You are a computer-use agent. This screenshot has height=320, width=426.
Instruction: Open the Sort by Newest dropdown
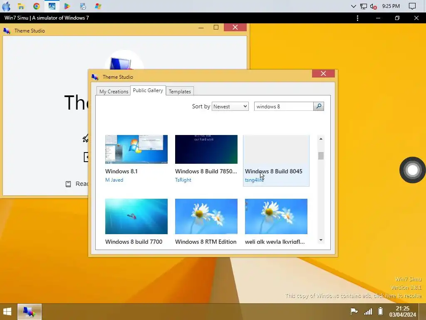tap(230, 106)
